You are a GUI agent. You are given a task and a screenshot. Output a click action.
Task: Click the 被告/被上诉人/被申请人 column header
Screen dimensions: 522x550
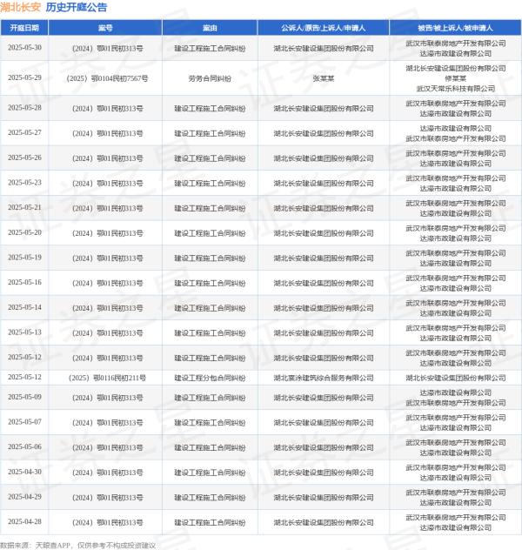tap(454, 28)
